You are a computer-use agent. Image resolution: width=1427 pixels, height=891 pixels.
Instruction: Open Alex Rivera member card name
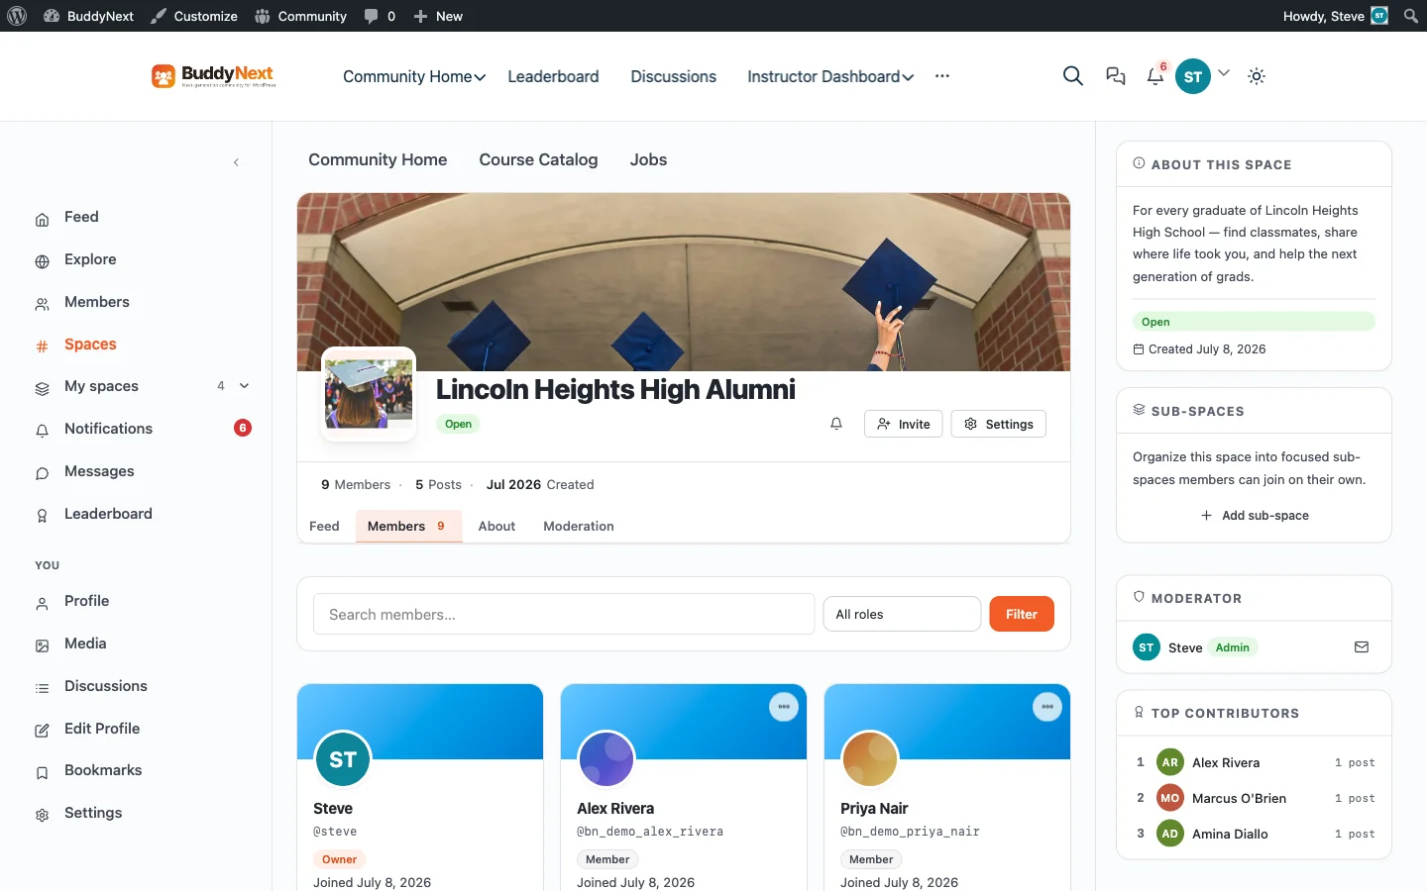pyautogui.click(x=615, y=809)
